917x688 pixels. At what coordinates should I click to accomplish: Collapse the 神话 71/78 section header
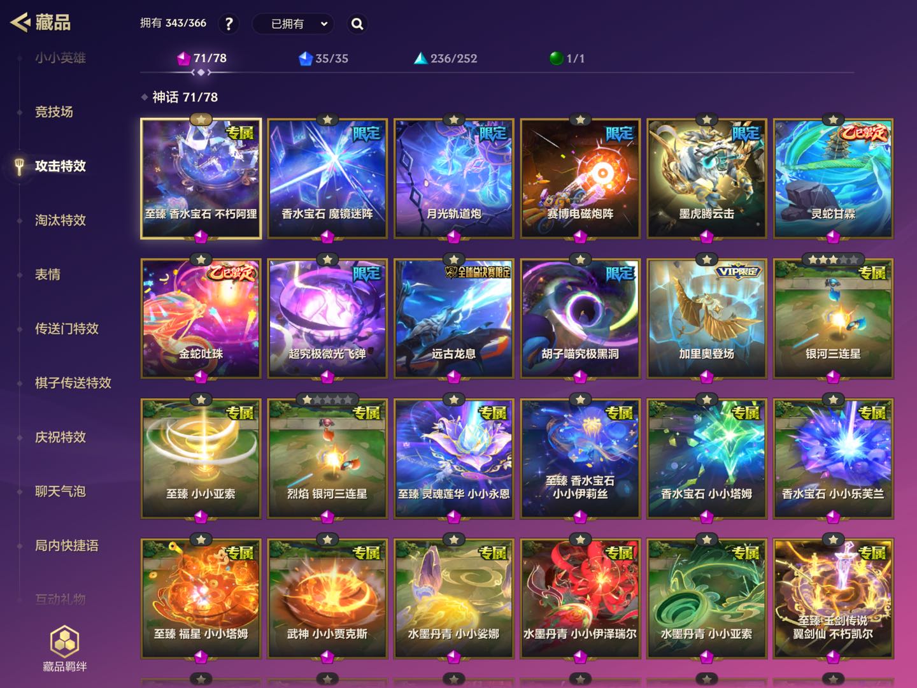(180, 97)
